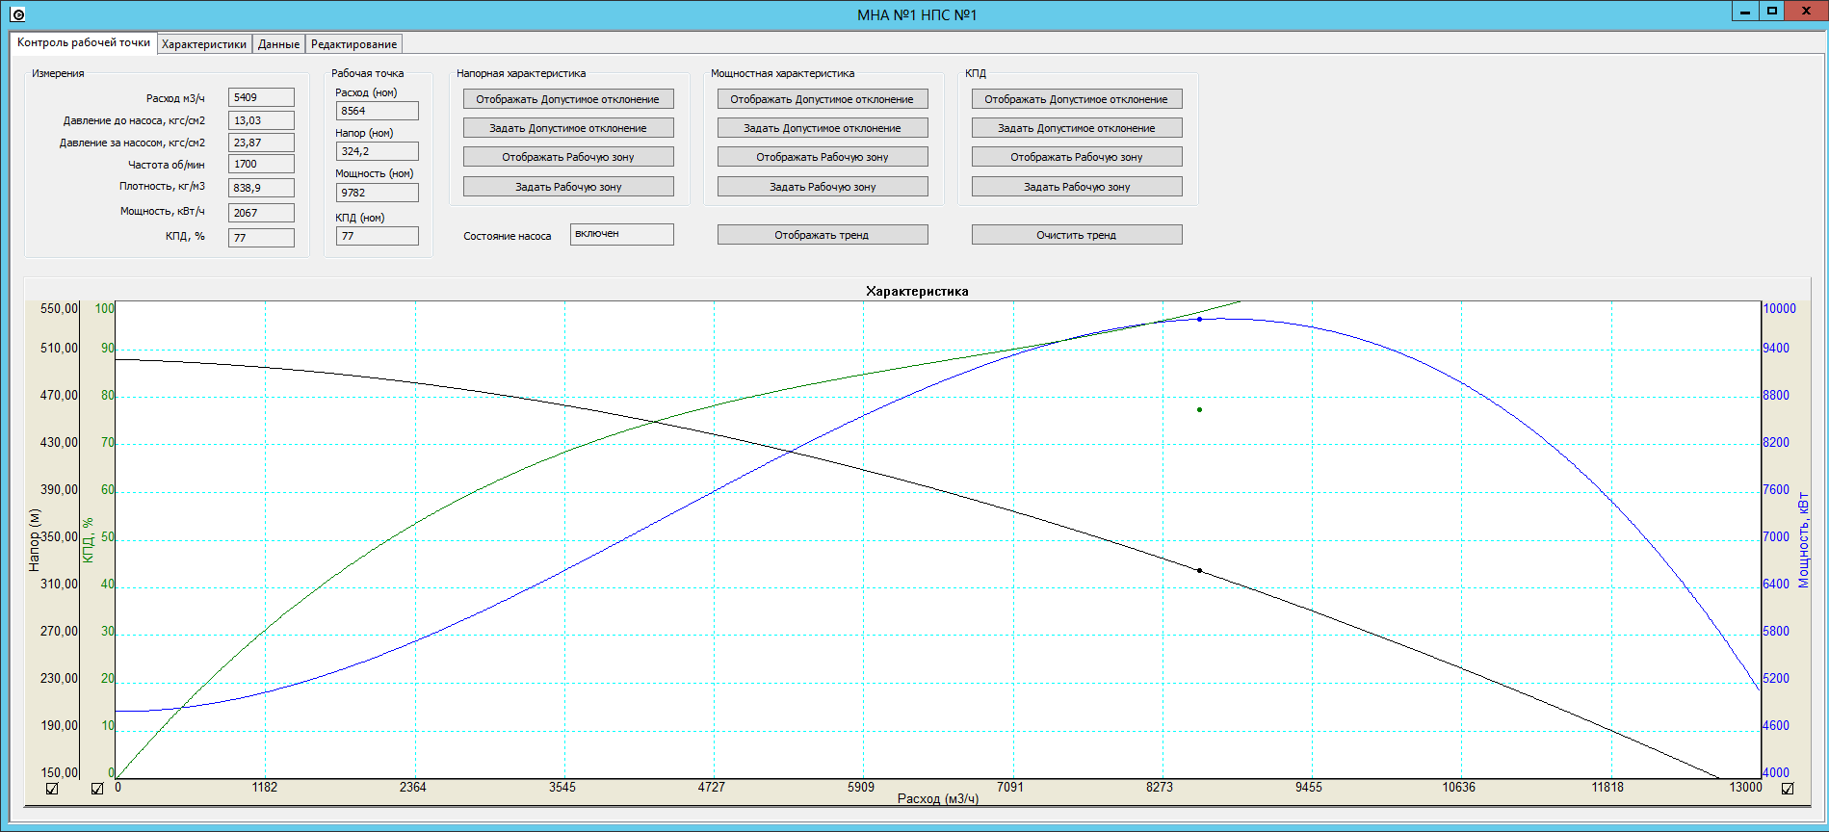Close the МНА №1 НПС №1 window
The image size is (1829, 832).
[1807, 11]
